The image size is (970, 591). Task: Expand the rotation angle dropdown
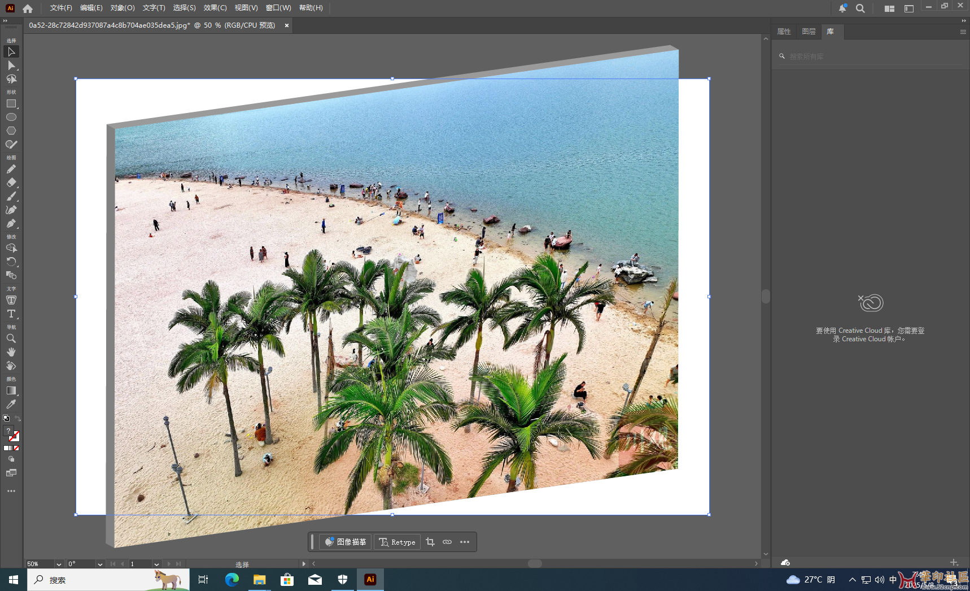pyautogui.click(x=100, y=564)
